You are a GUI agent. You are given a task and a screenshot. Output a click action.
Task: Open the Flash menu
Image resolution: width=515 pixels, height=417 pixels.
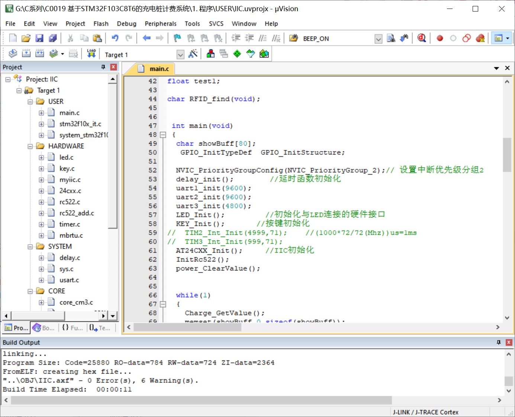[x=101, y=23]
